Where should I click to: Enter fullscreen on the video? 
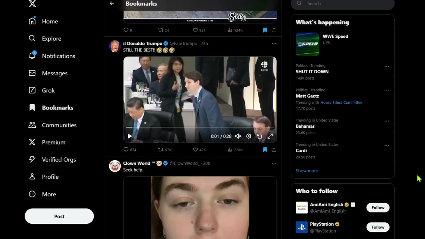click(270, 136)
